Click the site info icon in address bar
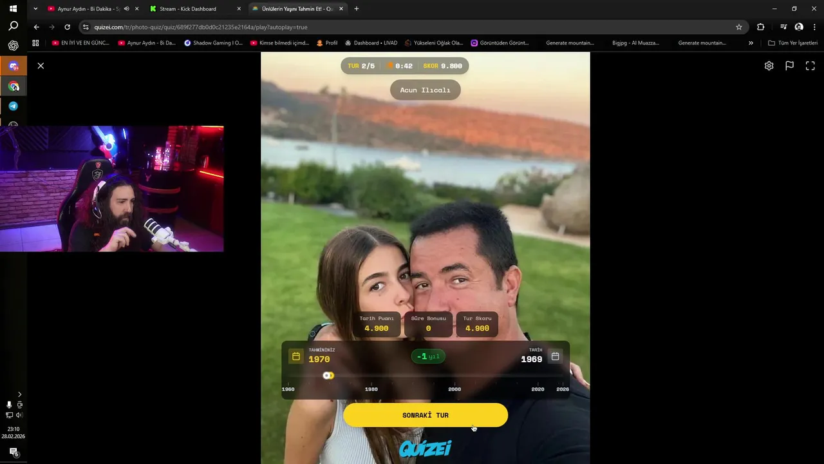The image size is (824, 464). coord(86,27)
